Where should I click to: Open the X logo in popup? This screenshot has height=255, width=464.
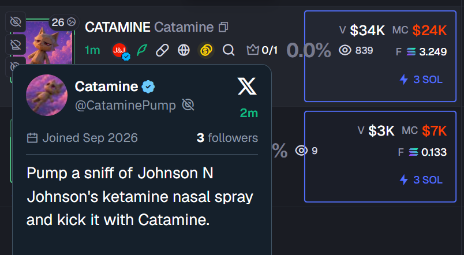(x=247, y=87)
